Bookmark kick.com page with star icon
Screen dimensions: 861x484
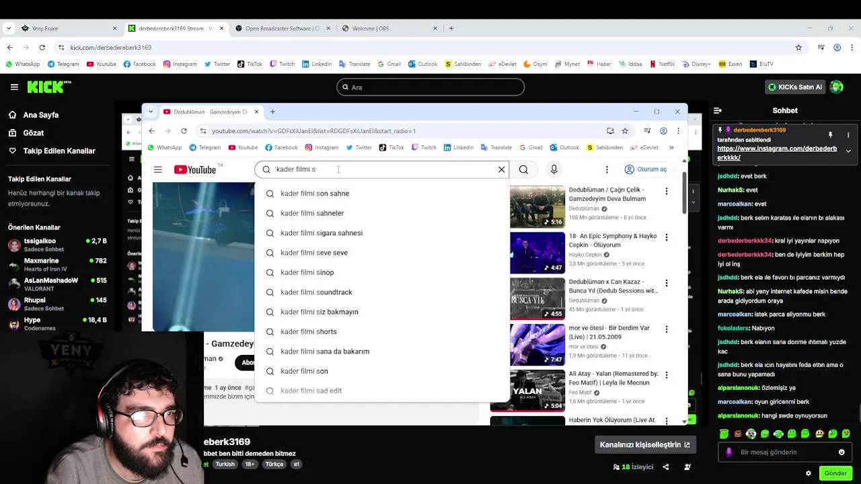pyautogui.click(x=798, y=48)
